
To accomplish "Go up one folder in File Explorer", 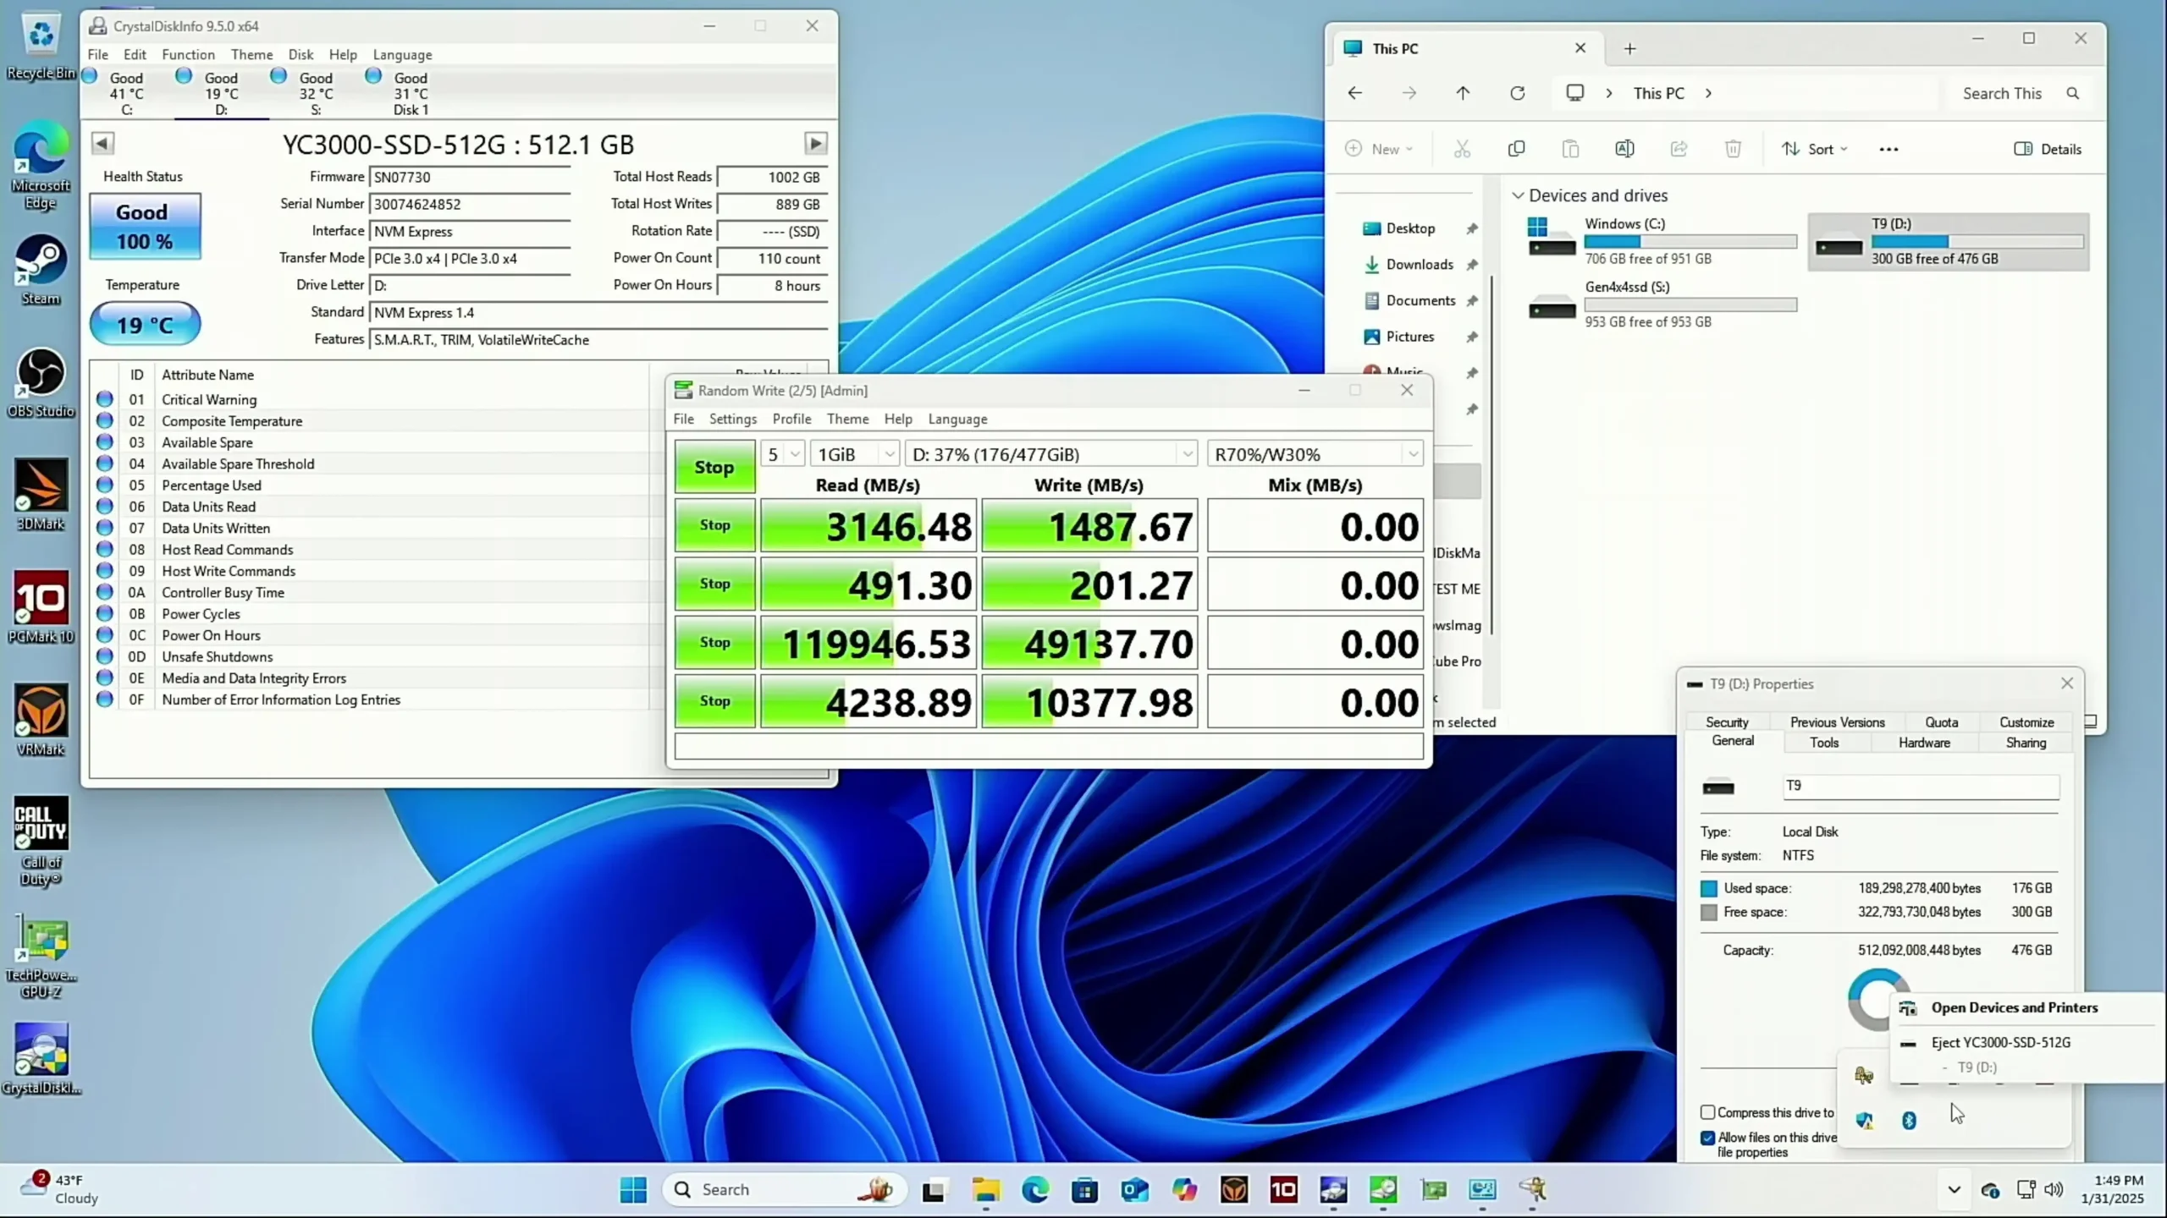I will pyautogui.click(x=1463, y=93).
